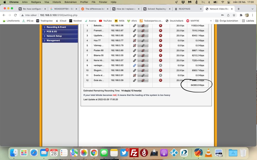Open Finder from the Dock
This screenshot has width=257, height=160.
coord(14,153)
